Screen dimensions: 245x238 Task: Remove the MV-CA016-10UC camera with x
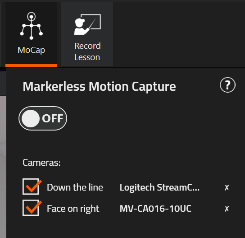click(227, 209)
